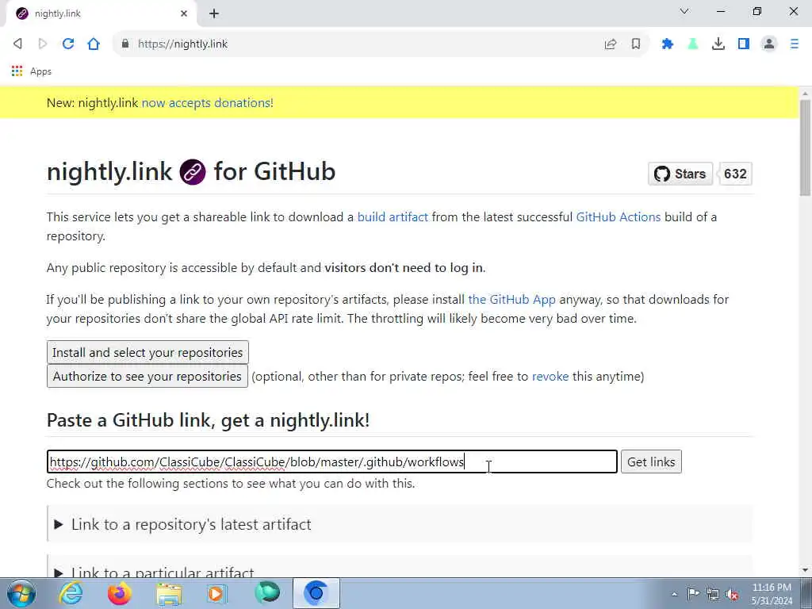The width and height of the screenshot is (812, 609).
Task: Click the GitHub link input field
Action: [x=332, y=462]
